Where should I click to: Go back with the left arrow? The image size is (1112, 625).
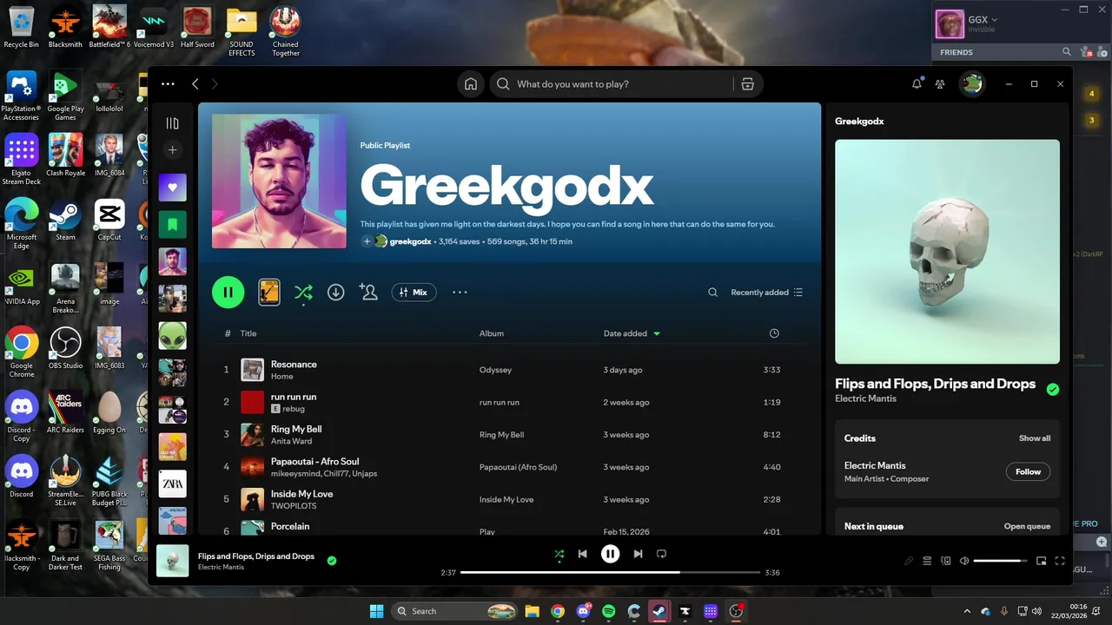pyautogui.click(x=195, y=84)
